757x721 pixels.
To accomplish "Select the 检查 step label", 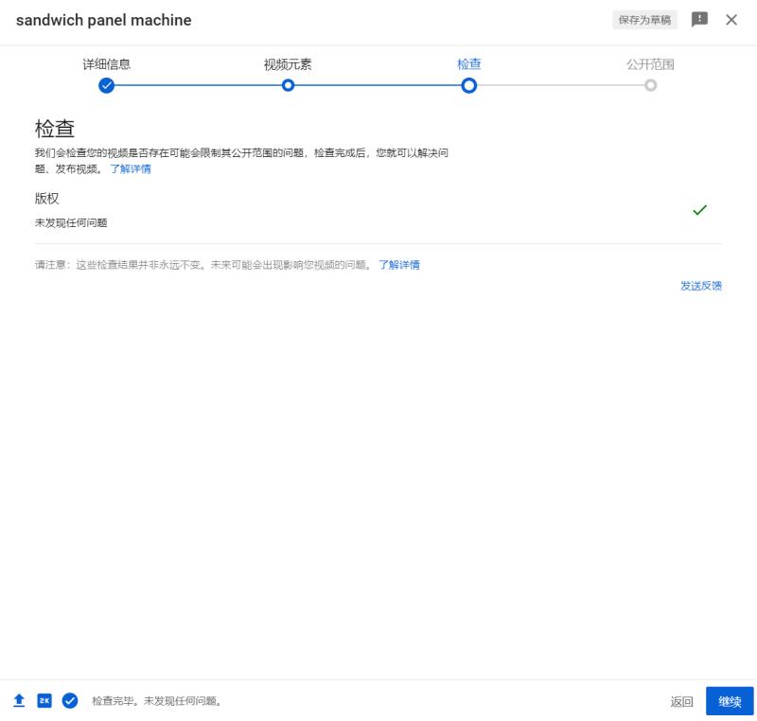I will coord(468,63).
